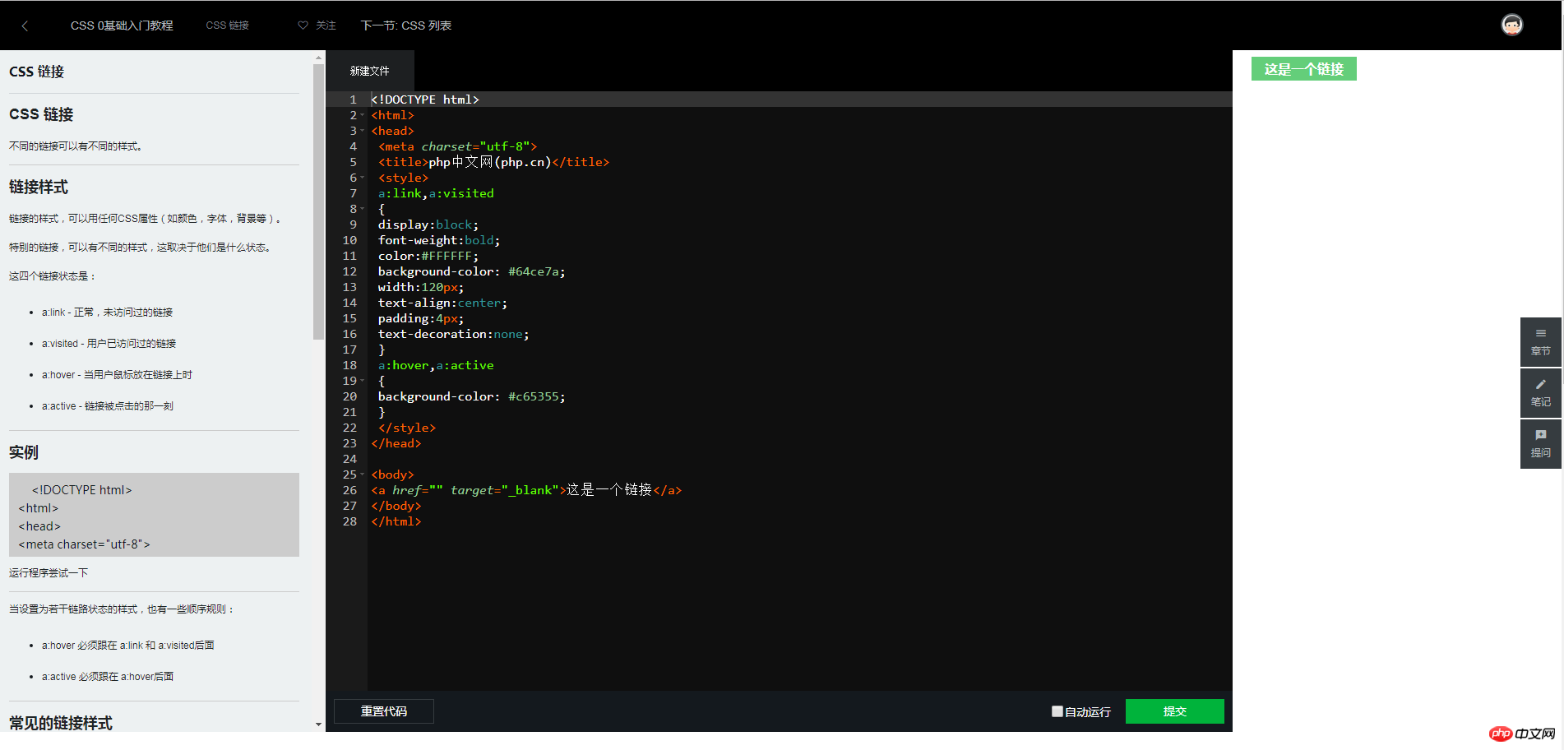
Task: Click the preview link 这是一个链接
Action: tap(1303, 69)
